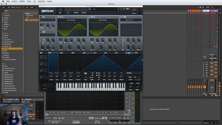
Task: Route OSC B to filter checkbox
Action: 121,41
